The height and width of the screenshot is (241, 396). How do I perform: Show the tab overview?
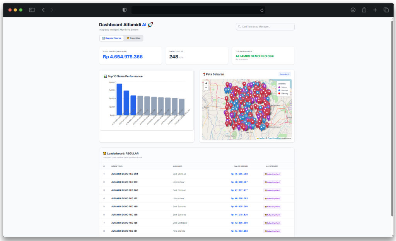coord(386,10)
